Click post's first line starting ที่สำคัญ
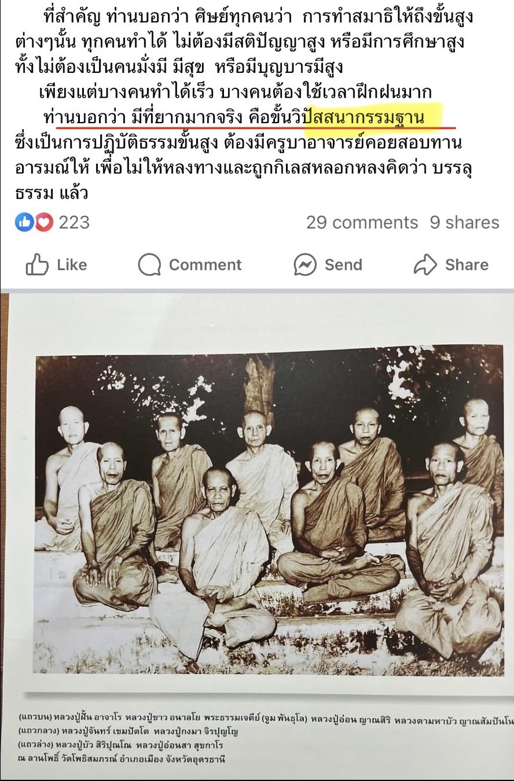The height and width of the screenshot is (781, 514). point(258,16)
